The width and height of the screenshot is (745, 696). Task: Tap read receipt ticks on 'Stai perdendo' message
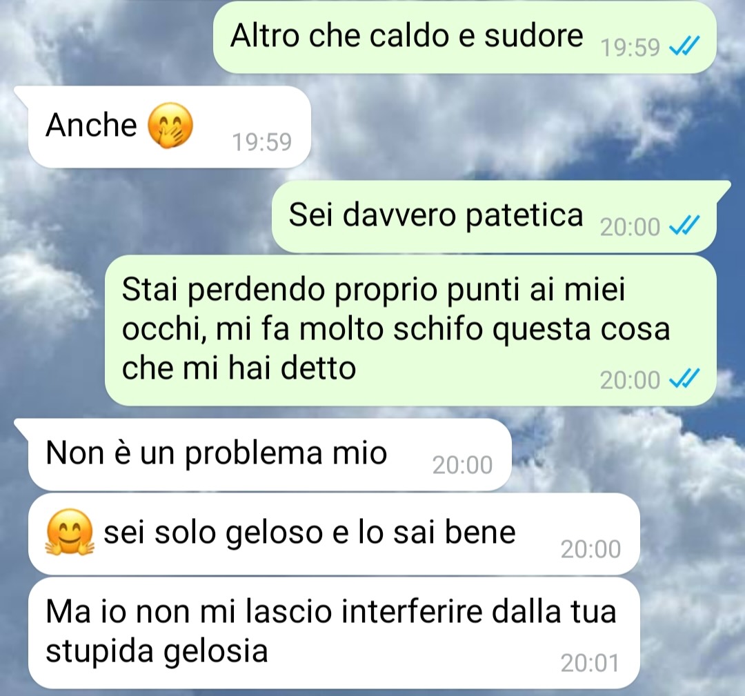pos(684,379)
